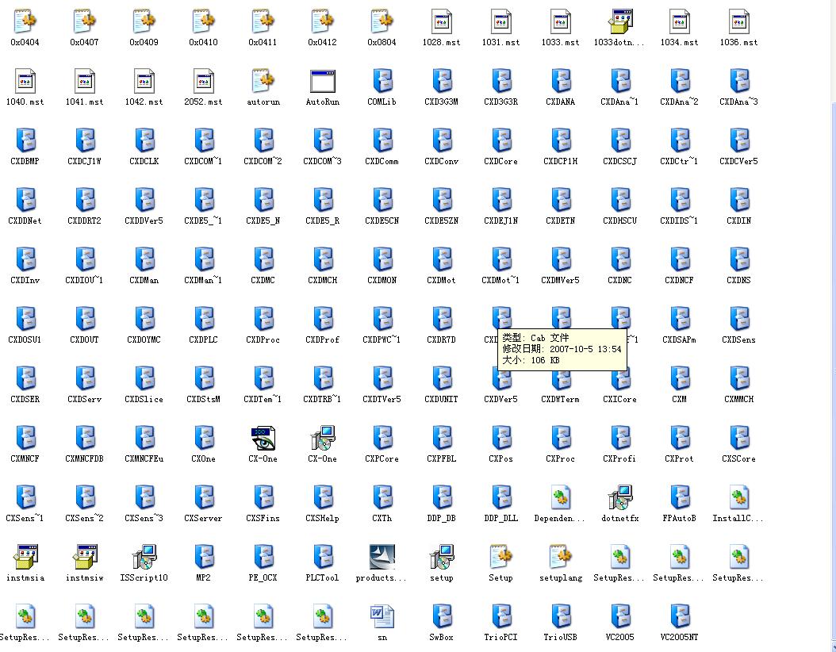The height and width of the screenshot is (652, 836).
Task: Select the 0x0404 configuration file
Action: [25, 22]
